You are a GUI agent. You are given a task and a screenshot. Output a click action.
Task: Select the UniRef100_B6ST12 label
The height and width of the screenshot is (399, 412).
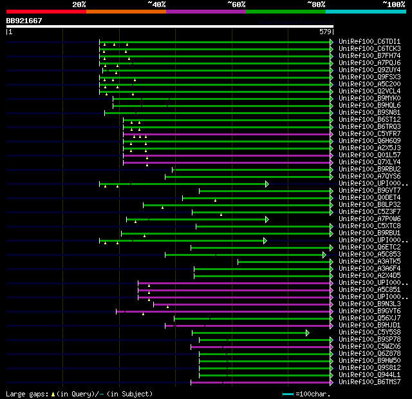[x=370, y=120]
